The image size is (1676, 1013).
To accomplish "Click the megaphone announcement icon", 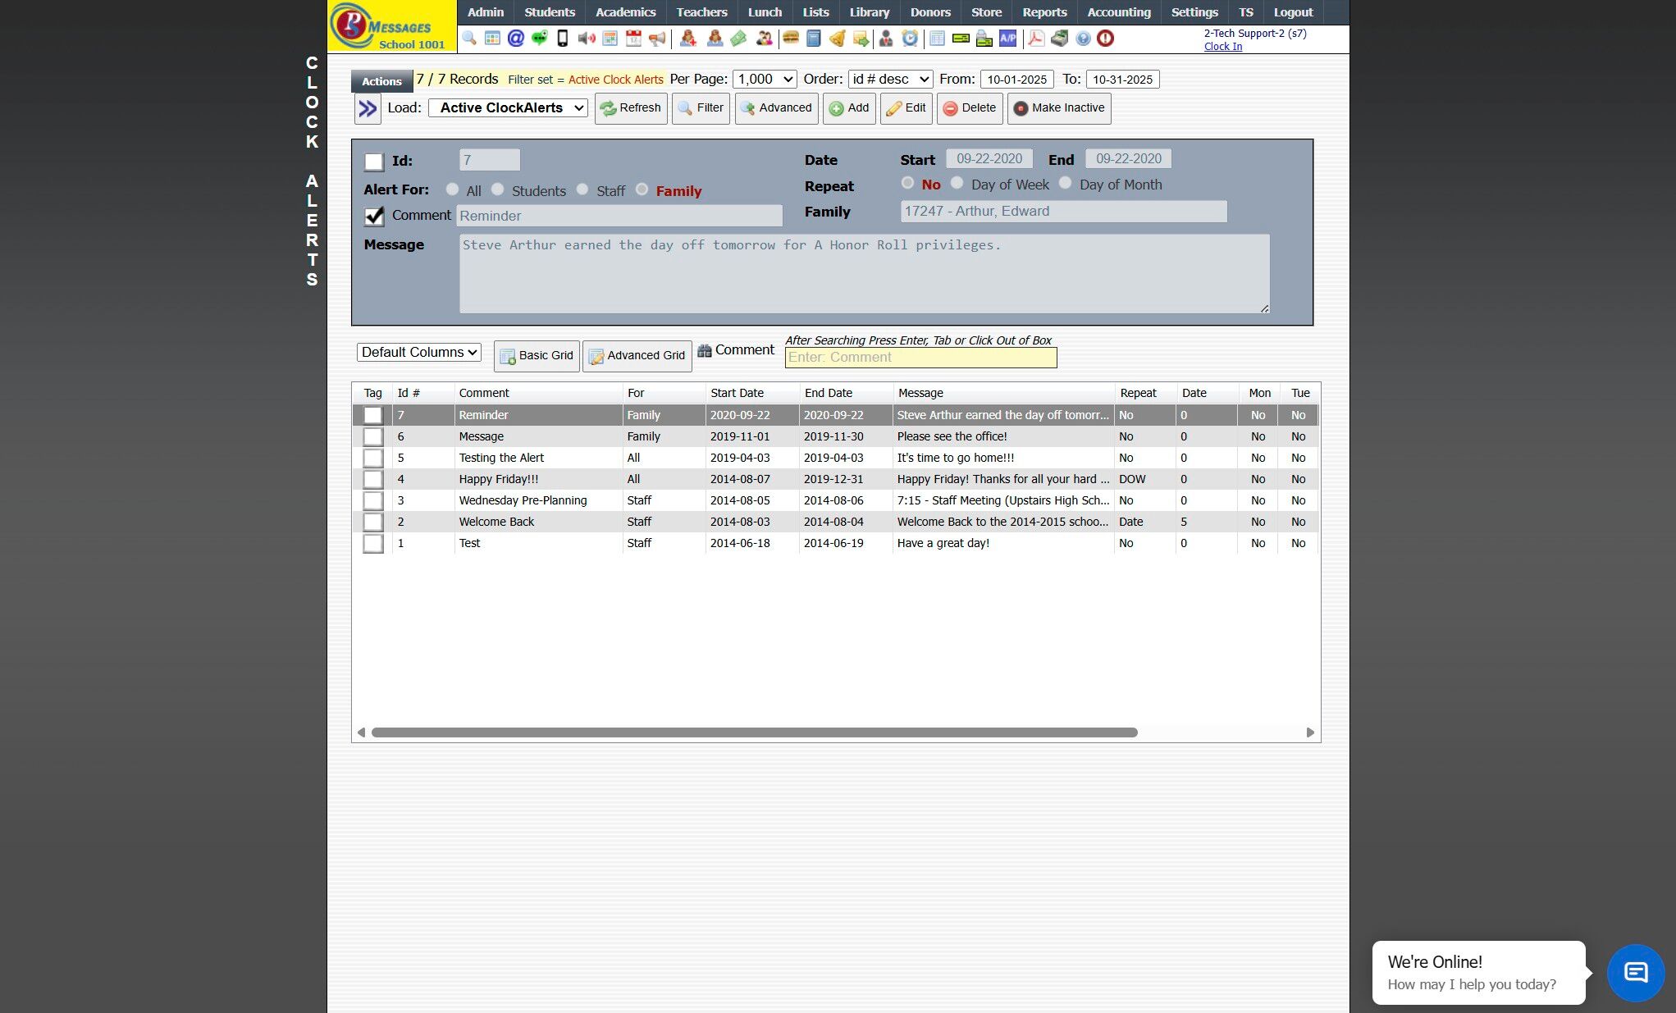I will tap(657, 39).
